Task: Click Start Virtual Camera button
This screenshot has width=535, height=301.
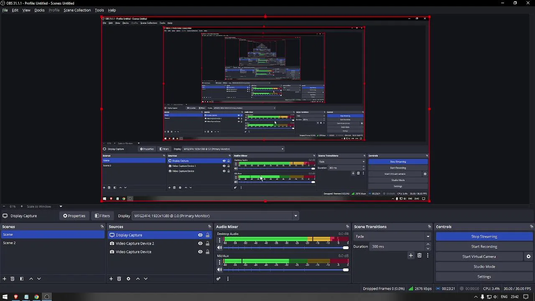Action: (x=479, y=257)
